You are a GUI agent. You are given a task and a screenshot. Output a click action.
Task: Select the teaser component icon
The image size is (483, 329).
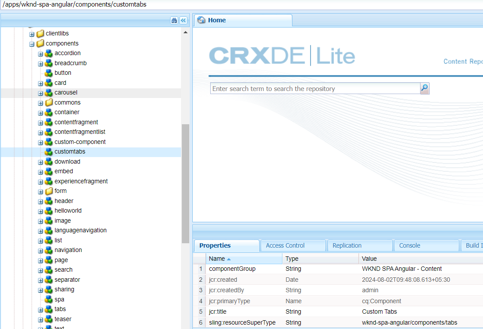coord(49,319)
